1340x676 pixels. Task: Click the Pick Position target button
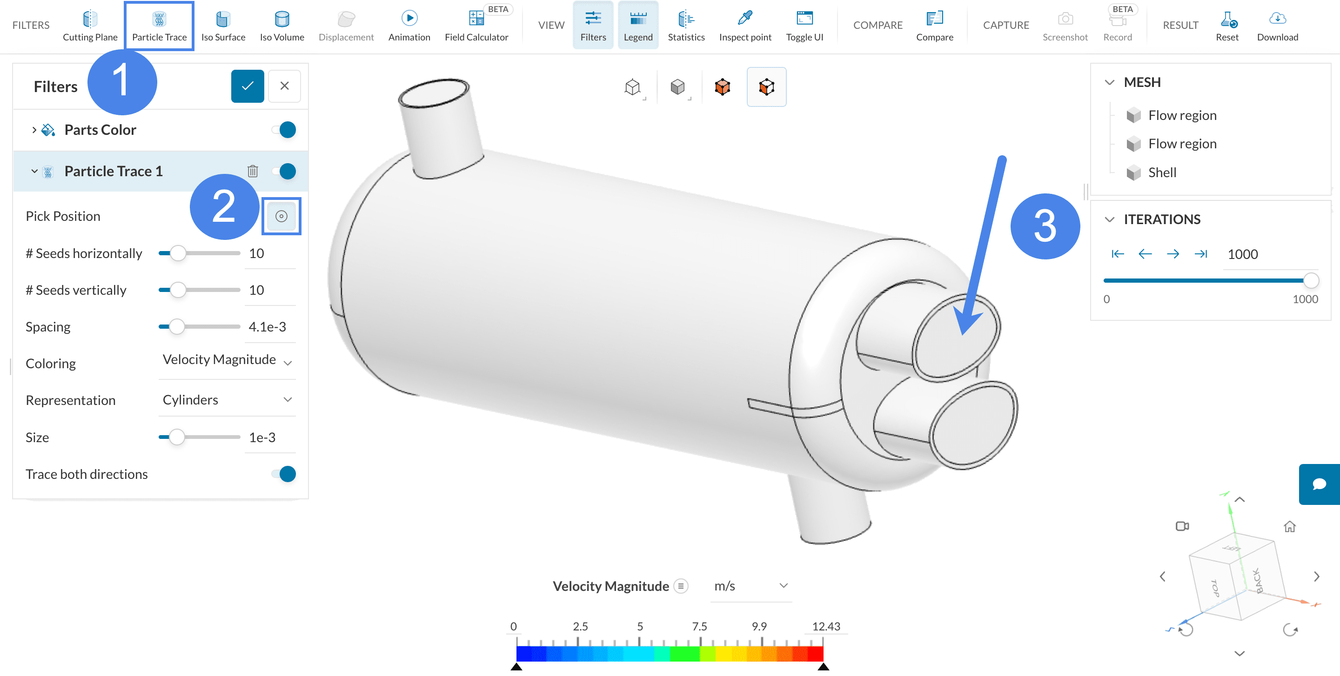pos(281,216)
